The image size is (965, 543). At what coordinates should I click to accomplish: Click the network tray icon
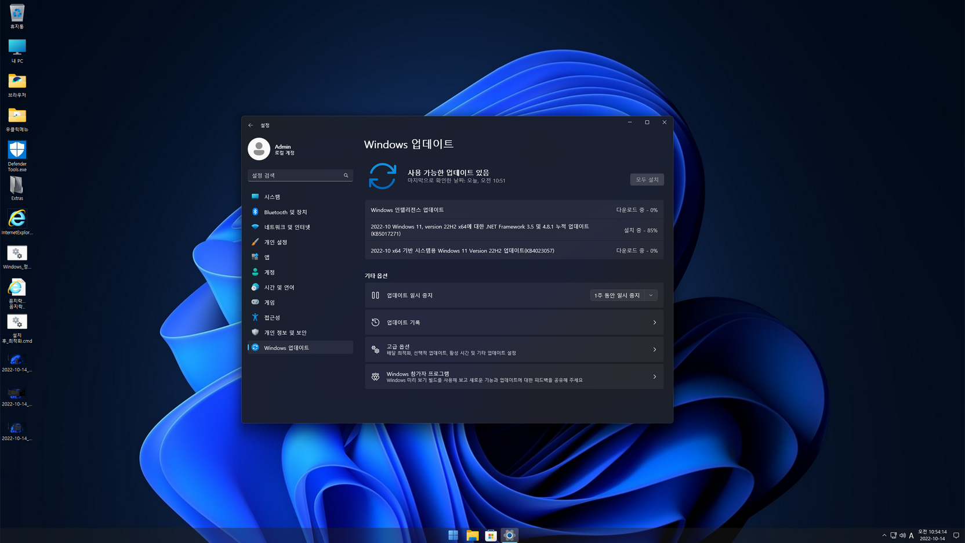click(x=894, y=535)
